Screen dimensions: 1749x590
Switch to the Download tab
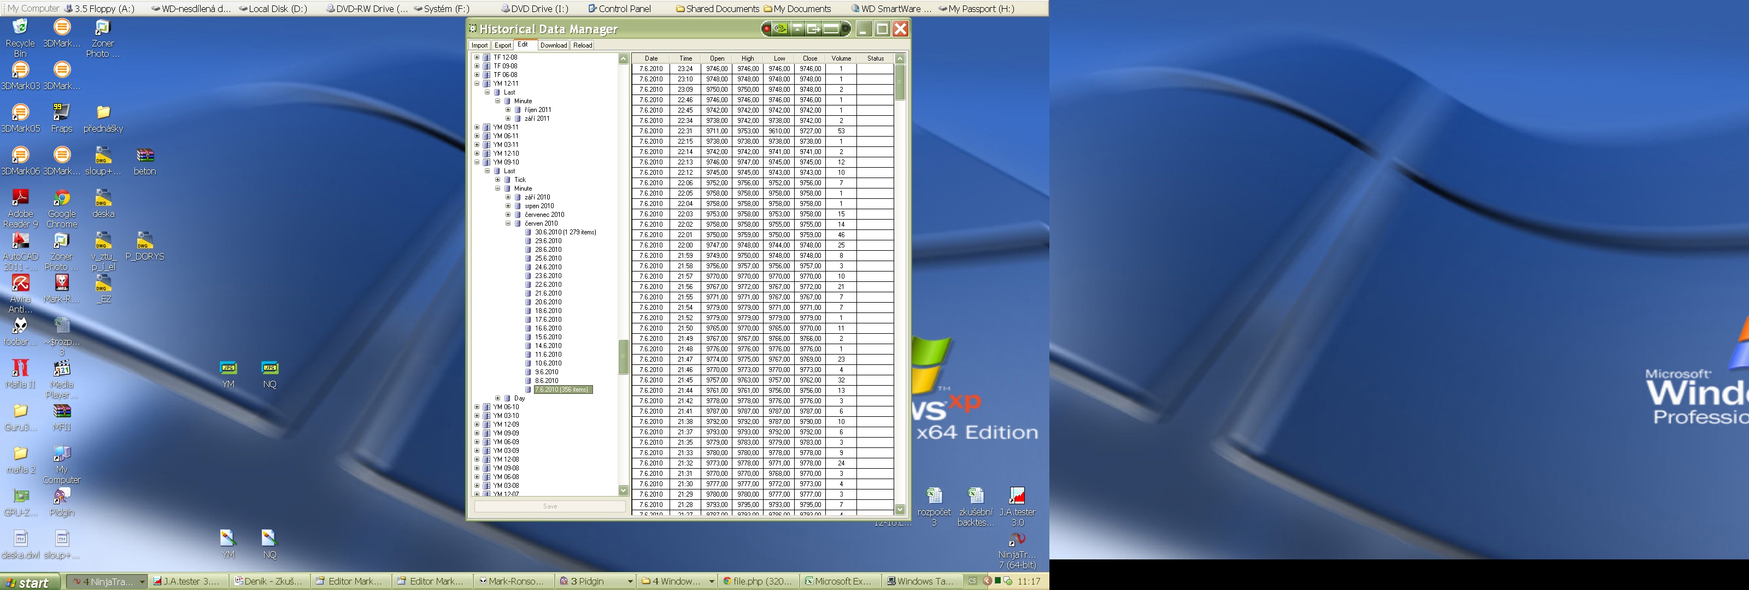click(553, 45)
